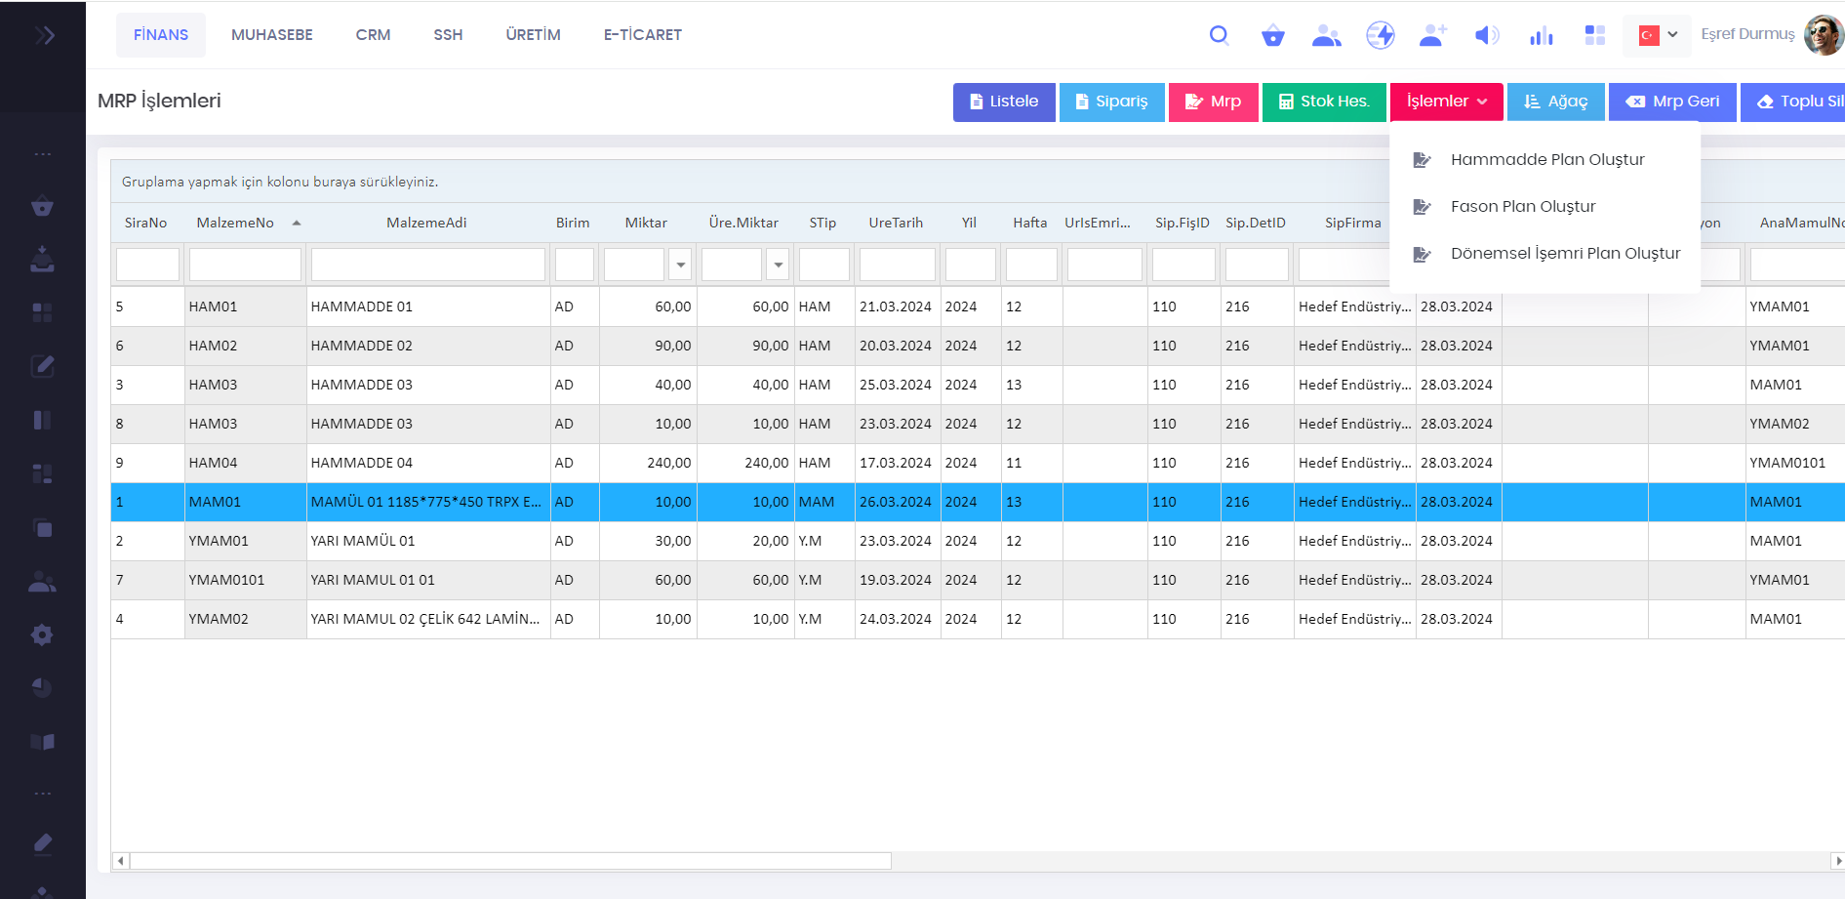Switch to the MUHASEBE tab
The height and width of the screenshot is (899, 1845).
click(271, 35)
